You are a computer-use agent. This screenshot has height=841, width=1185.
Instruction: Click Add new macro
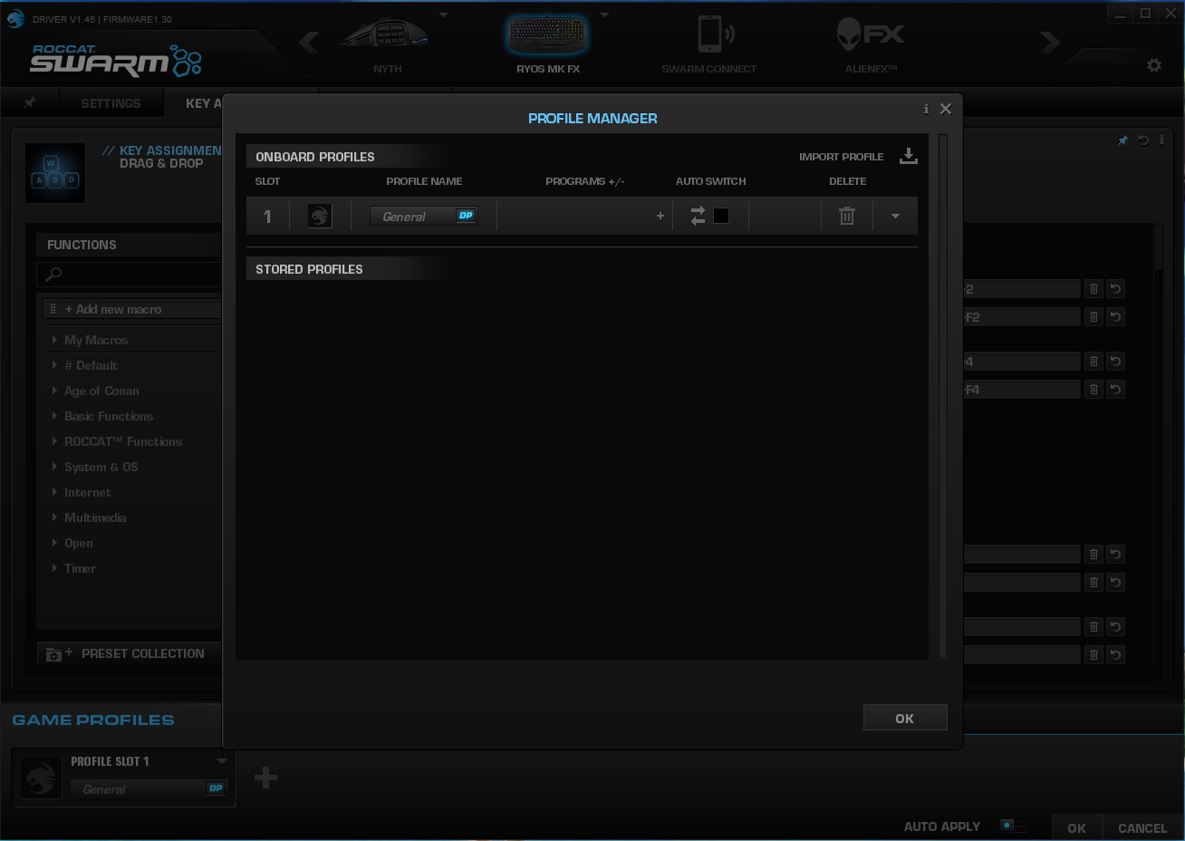(x=132, y=309)
